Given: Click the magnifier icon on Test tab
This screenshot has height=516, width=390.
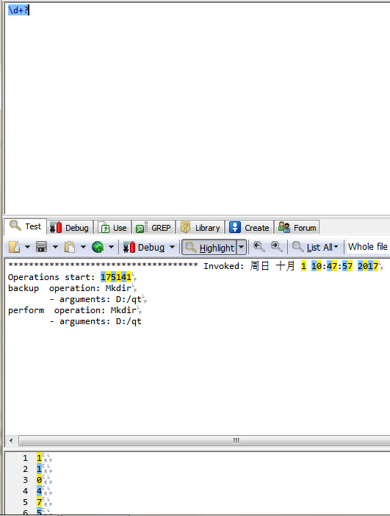Looking at the screenshot, I should pos(15,226).
